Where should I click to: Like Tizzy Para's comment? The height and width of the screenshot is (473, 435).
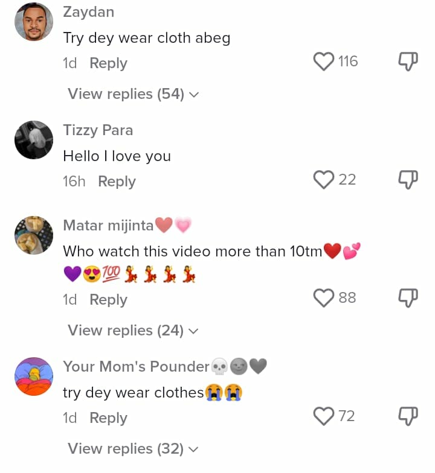click(x=324, y=180)
